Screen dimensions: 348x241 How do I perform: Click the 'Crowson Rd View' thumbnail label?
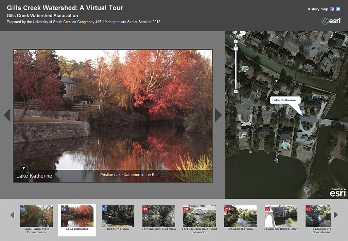point(240,229)
